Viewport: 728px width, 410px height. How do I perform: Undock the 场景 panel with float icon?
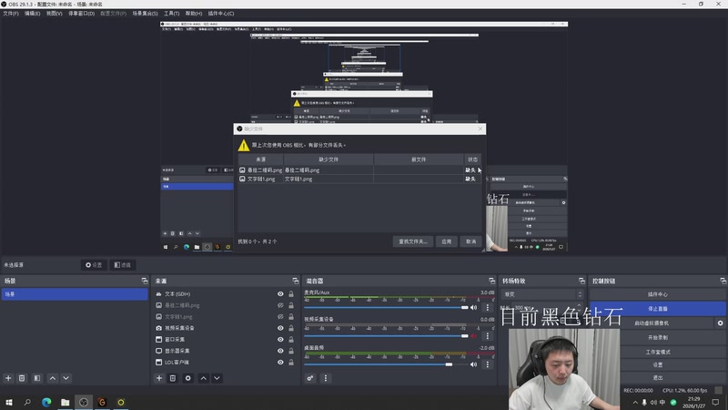tap(145, 281)
